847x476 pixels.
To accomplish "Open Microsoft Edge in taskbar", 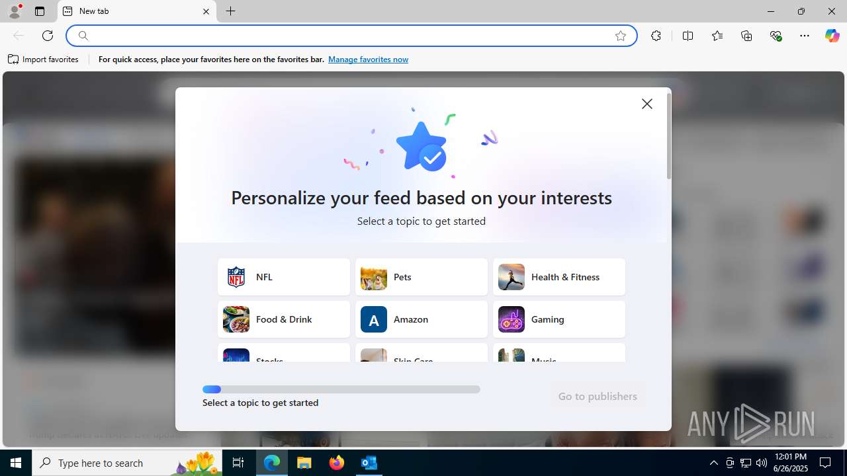I will tap(272, 463).
